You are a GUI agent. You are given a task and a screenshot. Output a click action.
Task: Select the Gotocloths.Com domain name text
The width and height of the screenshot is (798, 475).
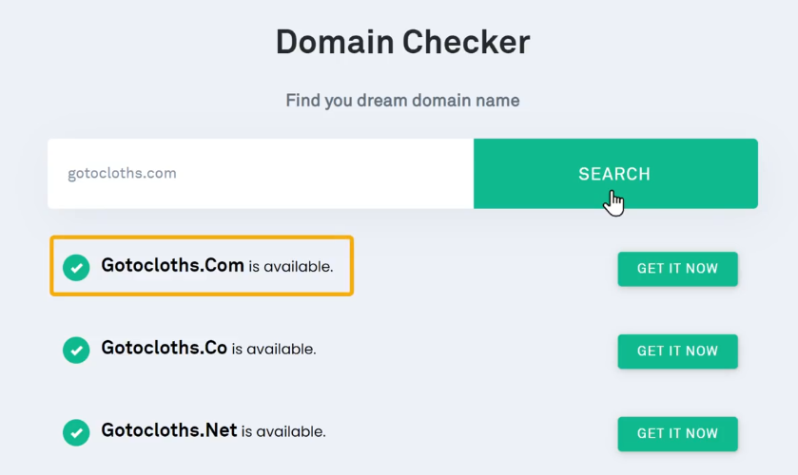(172, 265)
